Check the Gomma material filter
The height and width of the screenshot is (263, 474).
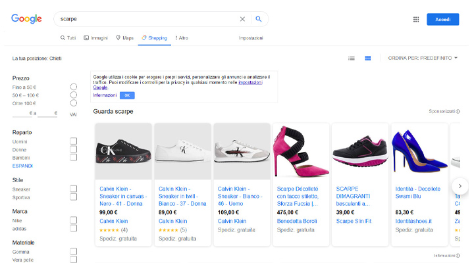point(74,251)
